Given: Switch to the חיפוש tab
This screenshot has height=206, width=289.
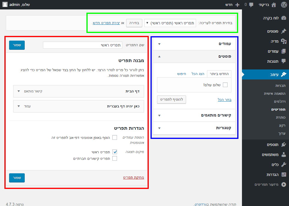Looking at the screenshot, I should (x=182, y=74).
